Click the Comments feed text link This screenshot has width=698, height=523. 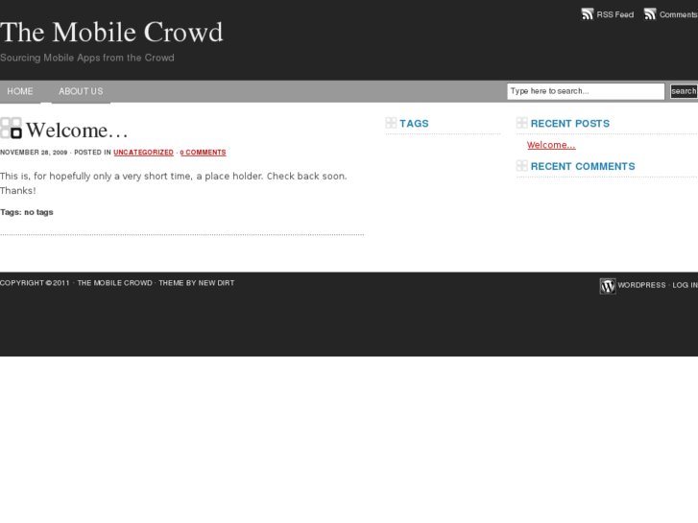pos(679,14)
